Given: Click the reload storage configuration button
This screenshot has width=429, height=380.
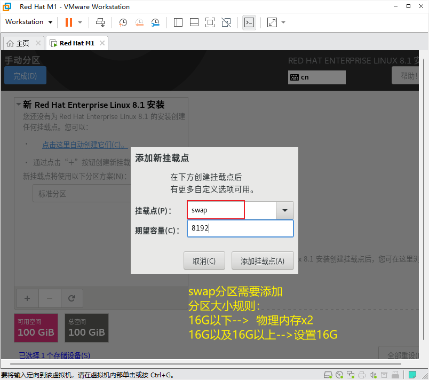Looking at the screenshot, I should pyautogui.click(x=71, y=298).
